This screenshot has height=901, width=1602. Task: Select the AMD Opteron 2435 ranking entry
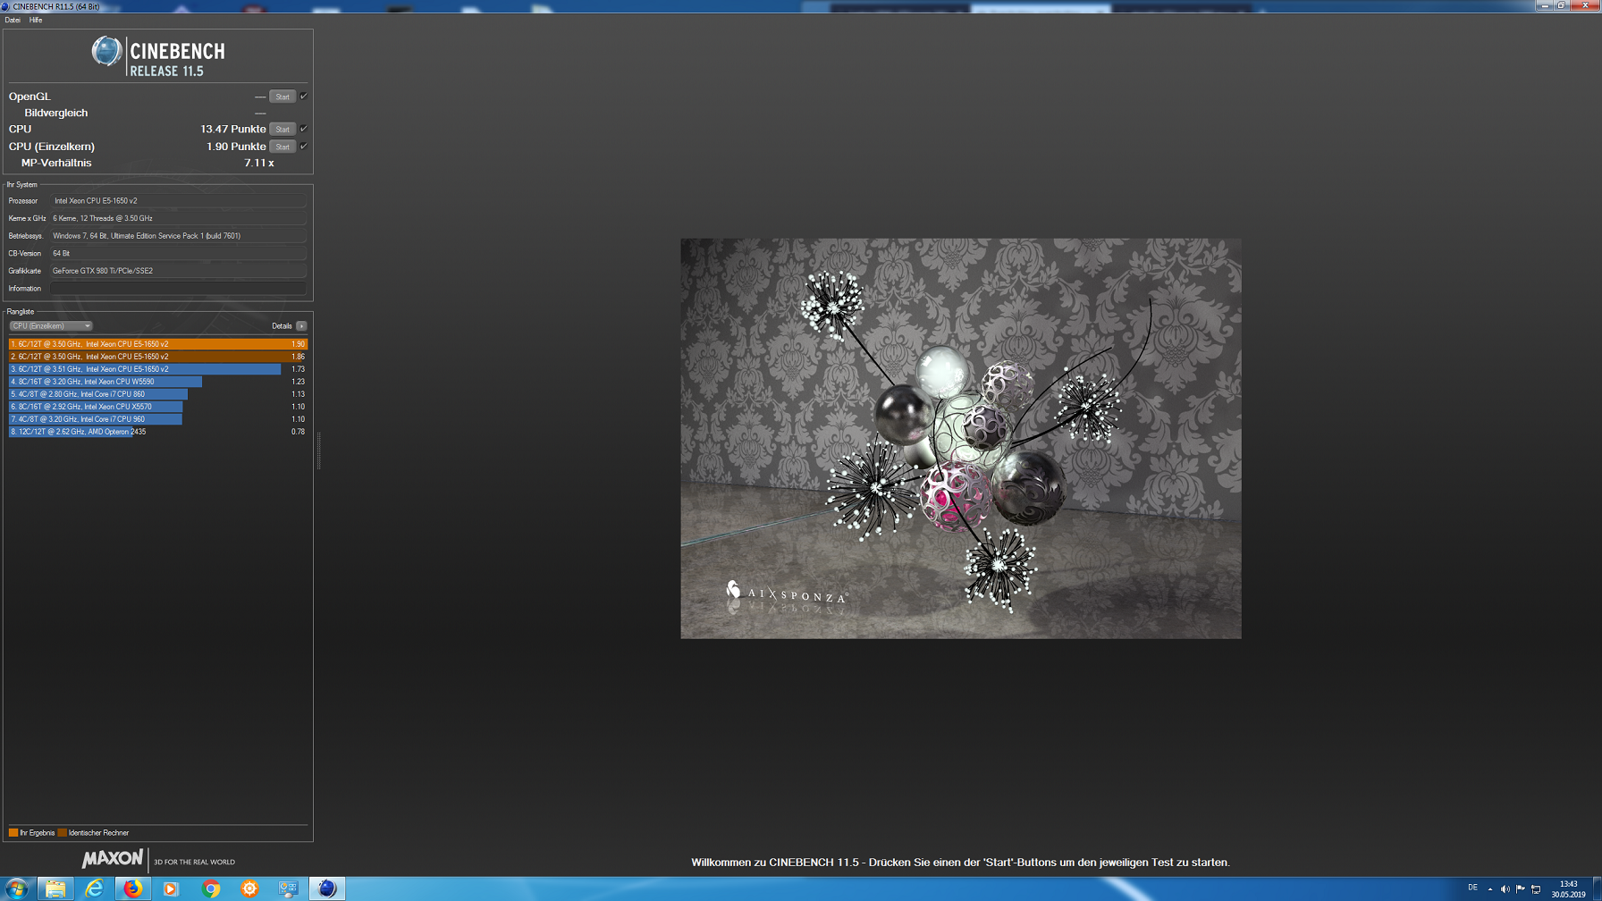tap(157, 432)
